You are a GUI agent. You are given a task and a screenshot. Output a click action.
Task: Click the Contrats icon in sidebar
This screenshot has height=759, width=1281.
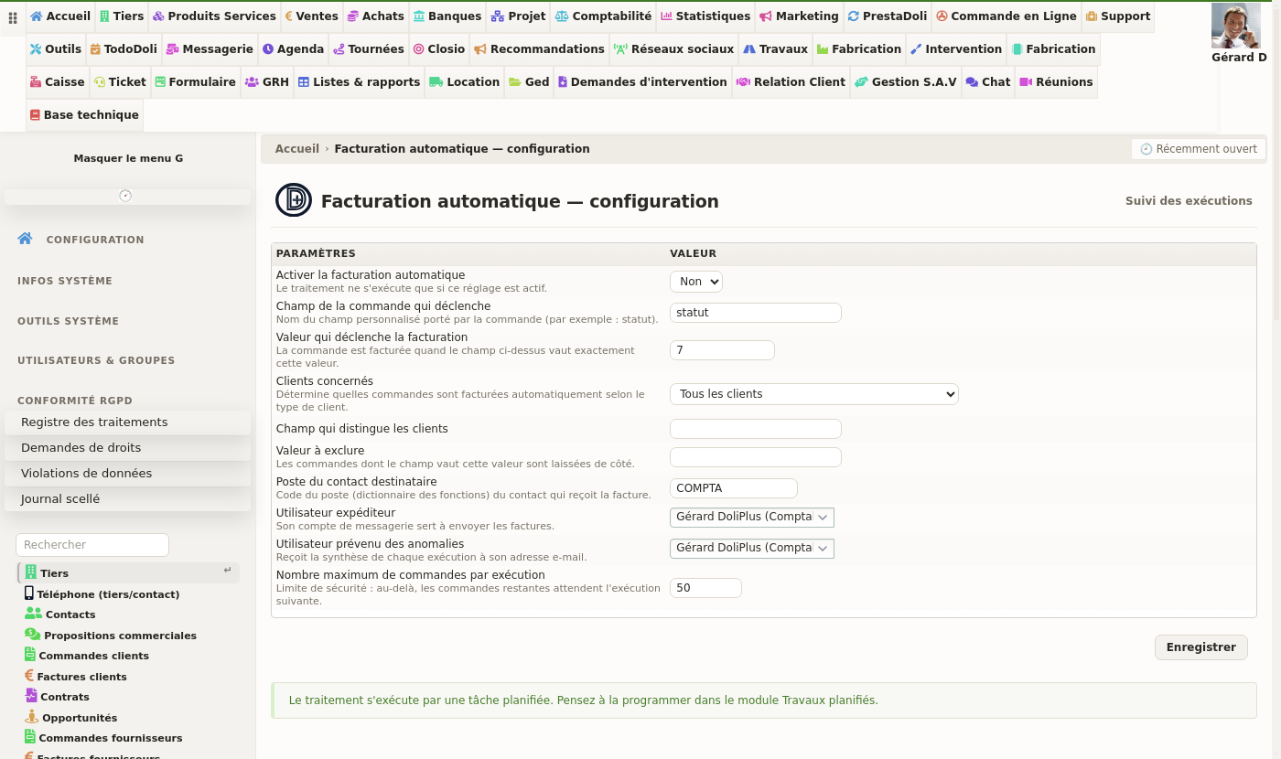coord(31,696)
